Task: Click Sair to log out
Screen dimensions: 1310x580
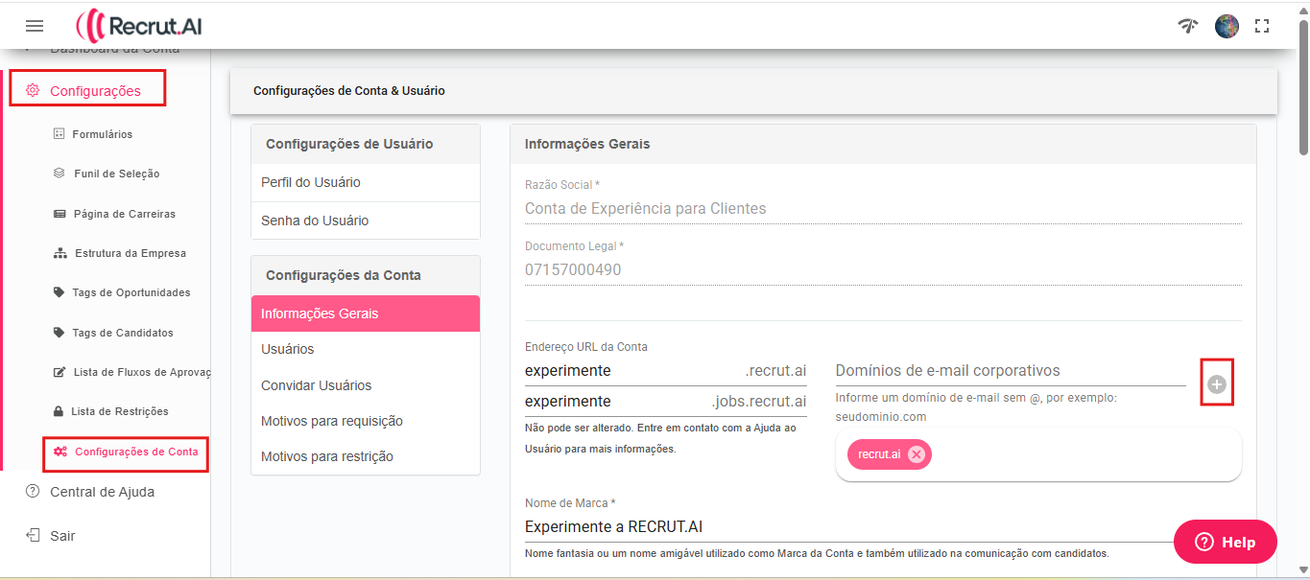Action: pos(61,536)
